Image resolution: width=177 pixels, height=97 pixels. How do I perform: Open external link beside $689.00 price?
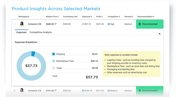(55, 24)
